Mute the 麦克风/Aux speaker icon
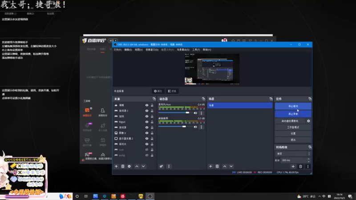 pos(195,113)
